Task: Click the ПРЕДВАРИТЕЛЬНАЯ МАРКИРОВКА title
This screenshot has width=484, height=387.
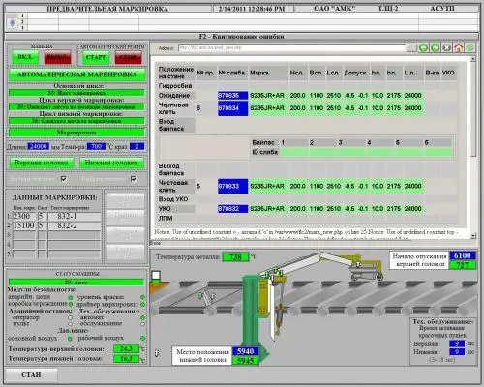Action: (107, 9)
